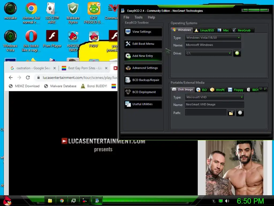This screenshot has height=206, width=274.
Task: Click the Chrome address bar URL
Action: [80, 78]
